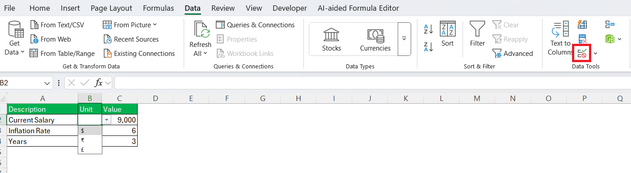Viewport: 631px width, 173px height.
Task: Select column A header
Action: pos(42,98)
